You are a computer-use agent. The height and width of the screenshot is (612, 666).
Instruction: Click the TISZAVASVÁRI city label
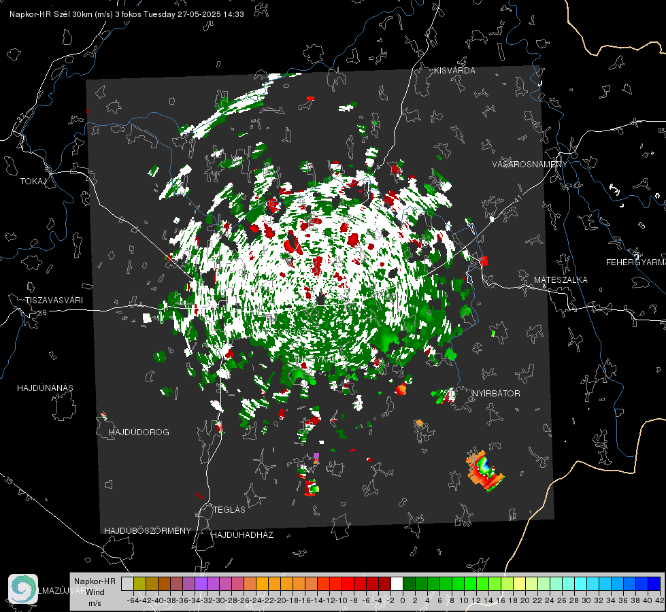pyautogui.click(x=54, y=301)
